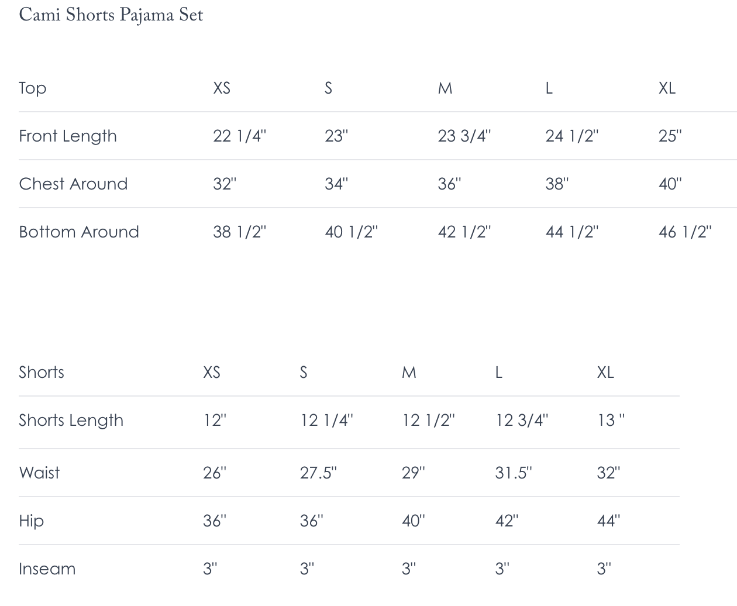This screenshot has width=737, height=606.
Task: Click the Chest Around row label
Action: 73,184
